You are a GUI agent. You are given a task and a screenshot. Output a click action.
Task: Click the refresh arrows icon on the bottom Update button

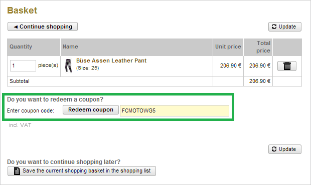pos(274,149)
